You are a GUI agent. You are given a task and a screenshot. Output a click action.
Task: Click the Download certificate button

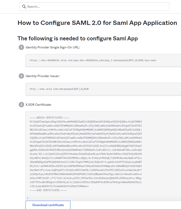point(48,205)
